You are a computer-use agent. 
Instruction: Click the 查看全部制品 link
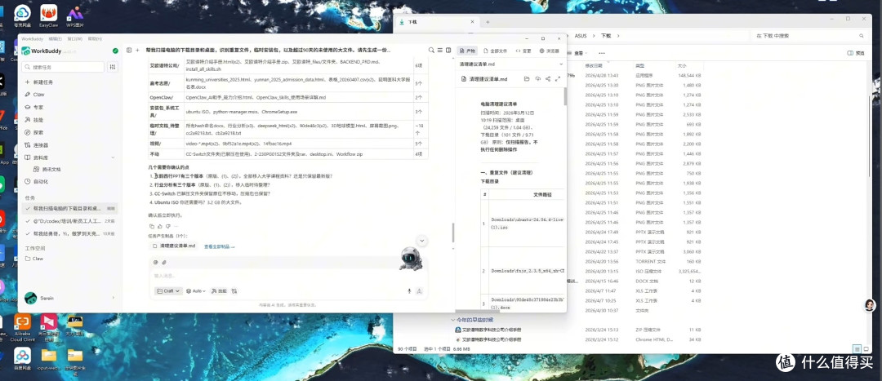(220, 246)
